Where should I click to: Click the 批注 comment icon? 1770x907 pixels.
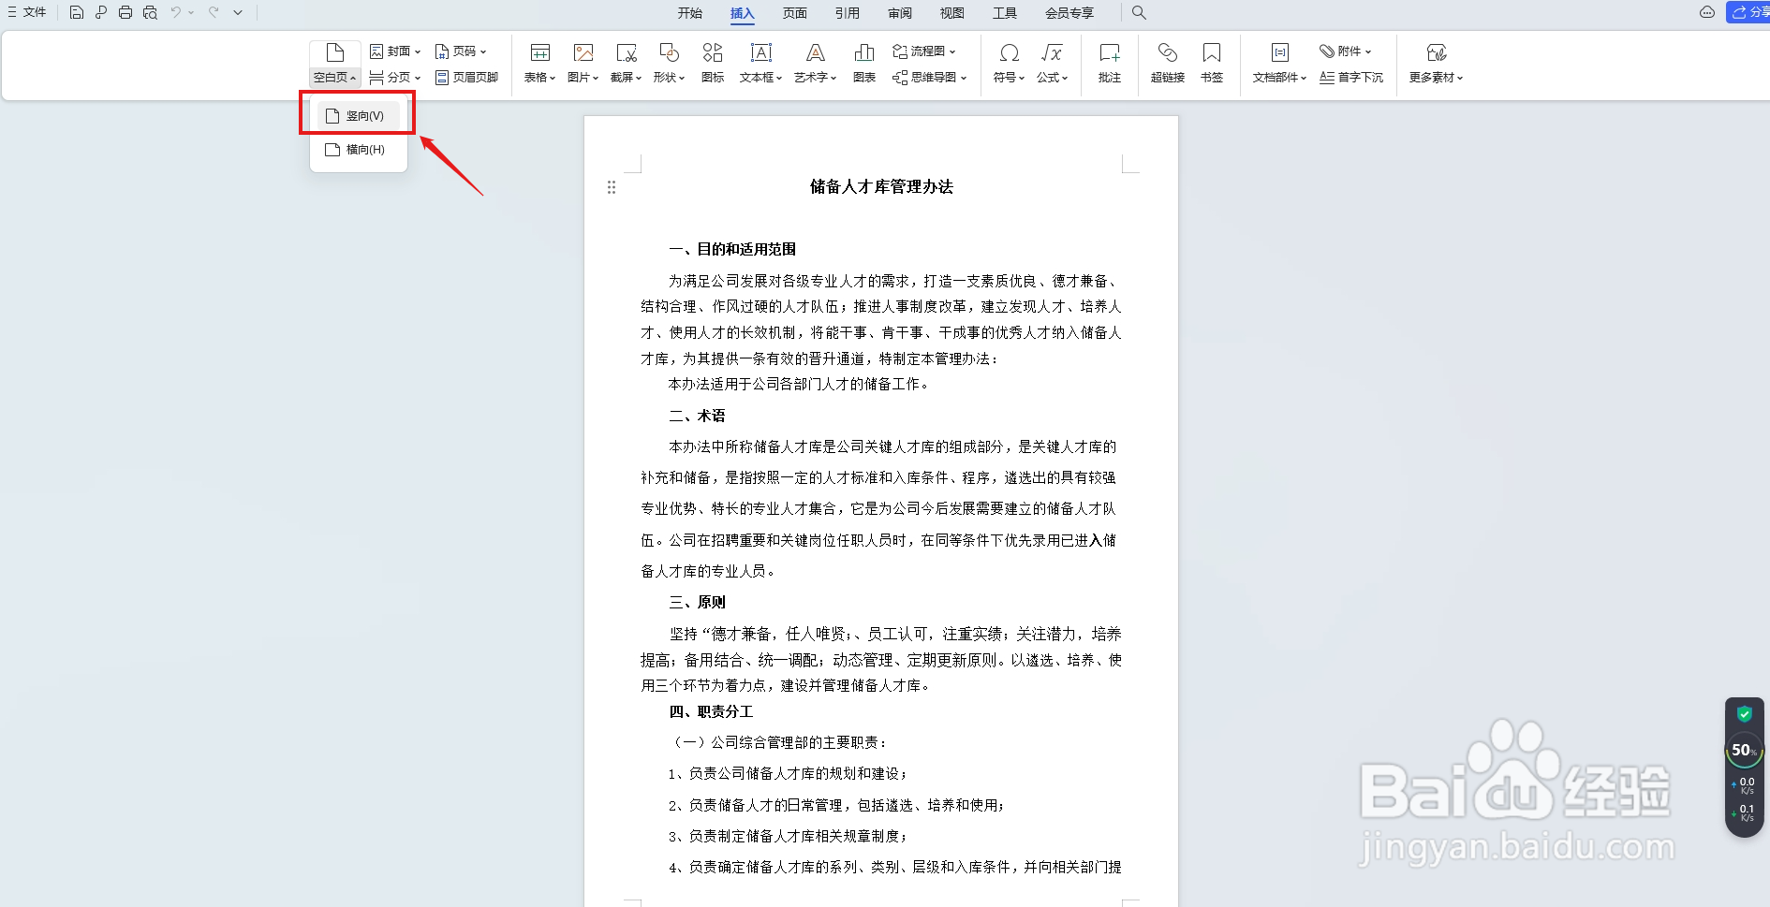[x=1110, y=52]
